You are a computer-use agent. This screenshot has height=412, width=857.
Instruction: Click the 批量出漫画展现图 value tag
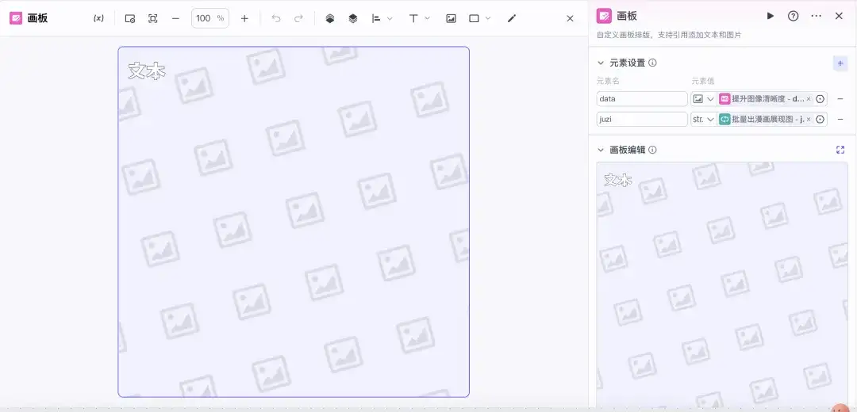[765, 119]
